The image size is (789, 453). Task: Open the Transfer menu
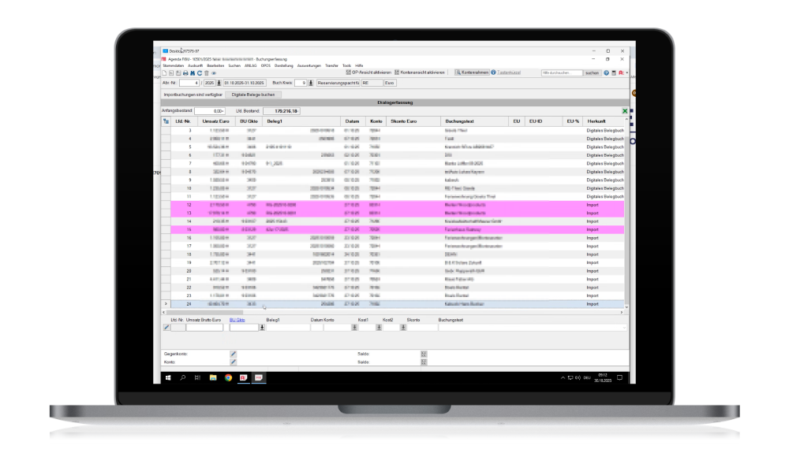pyautogui.click(x=331, y=66)
